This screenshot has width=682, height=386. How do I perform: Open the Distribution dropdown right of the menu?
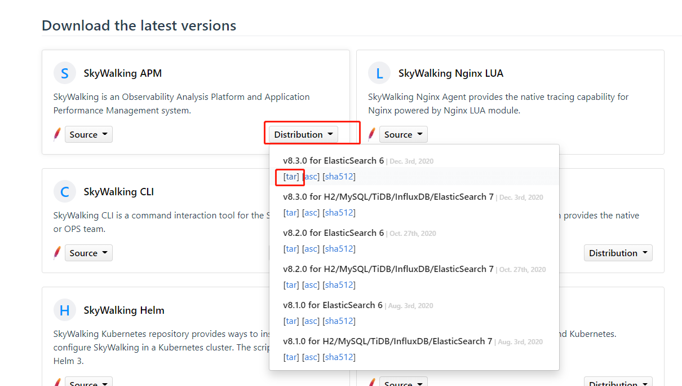618,253
